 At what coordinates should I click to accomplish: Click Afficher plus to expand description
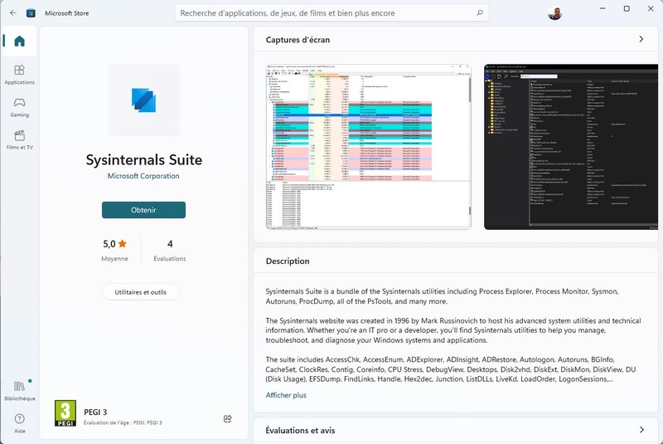286,395
